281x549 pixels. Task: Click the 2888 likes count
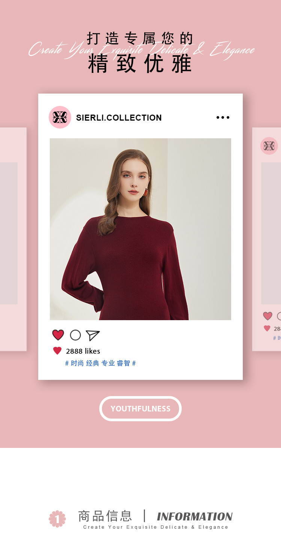point(83,351)
